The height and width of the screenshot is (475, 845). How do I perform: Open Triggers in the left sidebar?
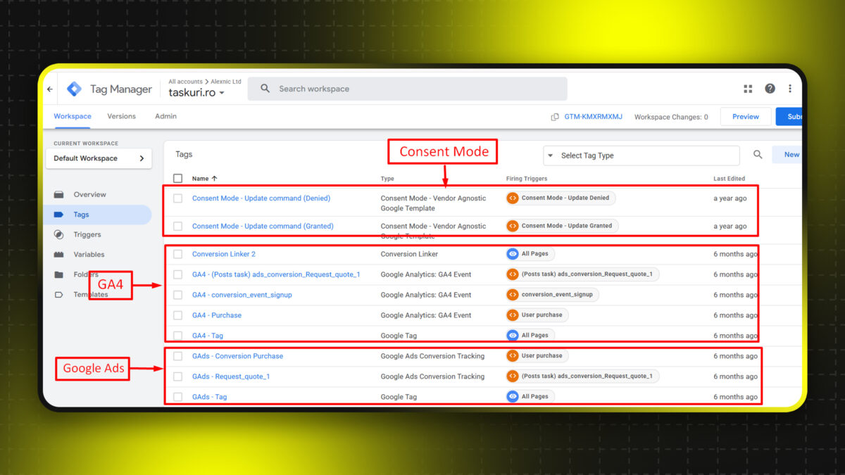click(87, 235)
